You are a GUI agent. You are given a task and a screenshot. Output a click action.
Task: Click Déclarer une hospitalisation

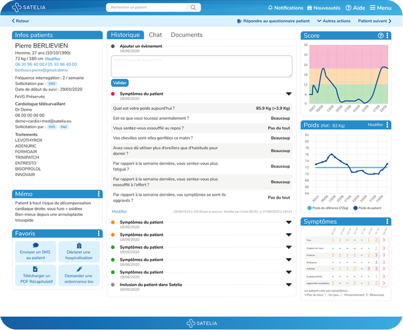pyautogui.click(x=79, y=251)
